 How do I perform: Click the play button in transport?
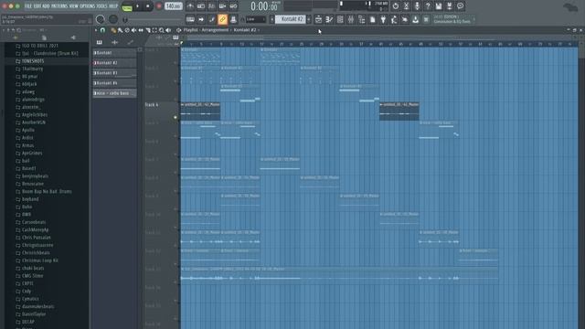(x=138, y=6)
